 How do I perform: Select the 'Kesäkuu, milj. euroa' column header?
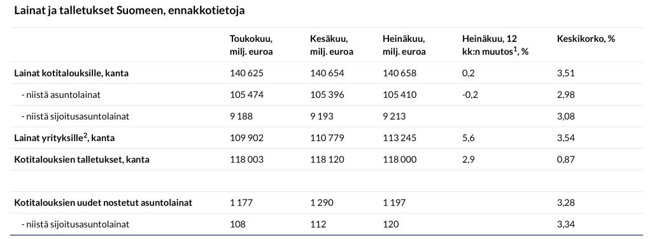pyautogui.click(x=331, y=45)
